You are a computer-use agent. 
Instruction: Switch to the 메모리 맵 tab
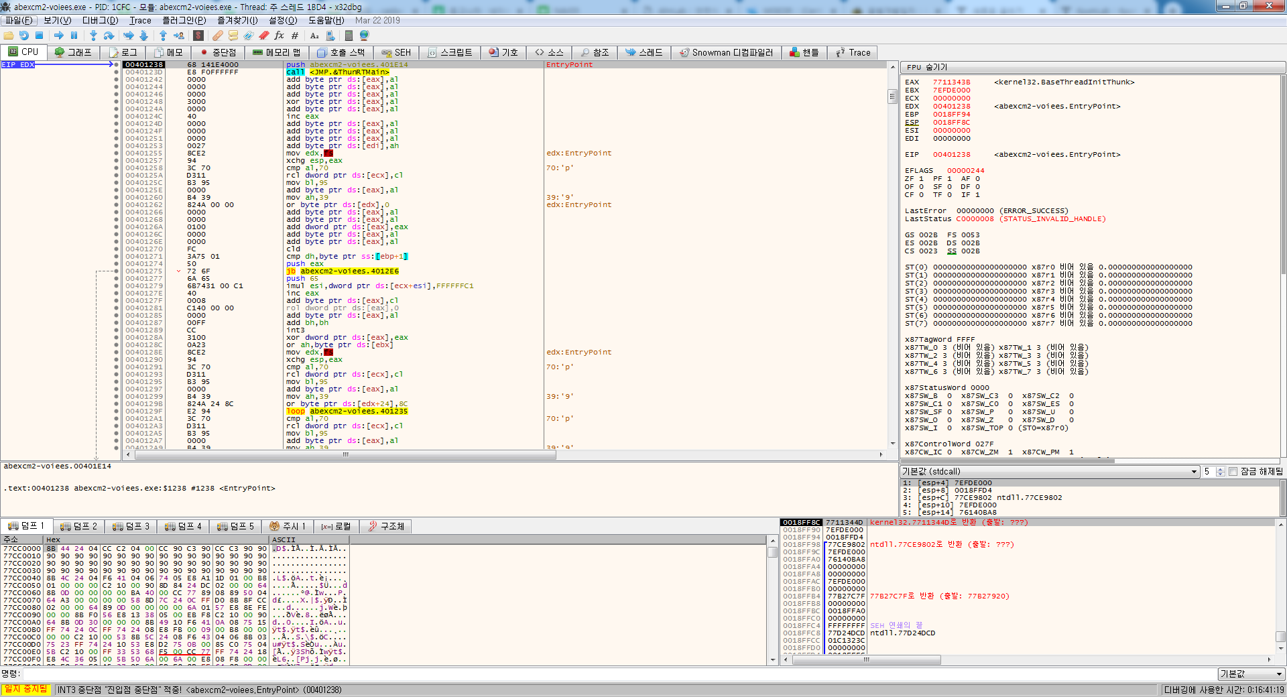pyautogui.click(x=277, y=52)
